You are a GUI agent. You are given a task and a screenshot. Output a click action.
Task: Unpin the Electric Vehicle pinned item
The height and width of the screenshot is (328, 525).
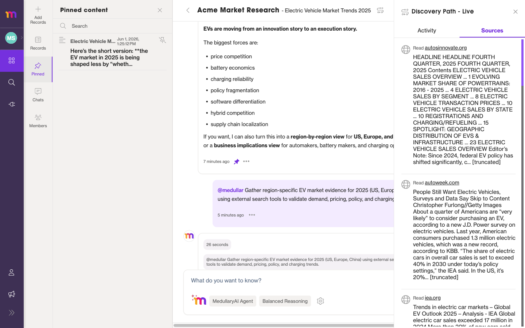point(163,40)
